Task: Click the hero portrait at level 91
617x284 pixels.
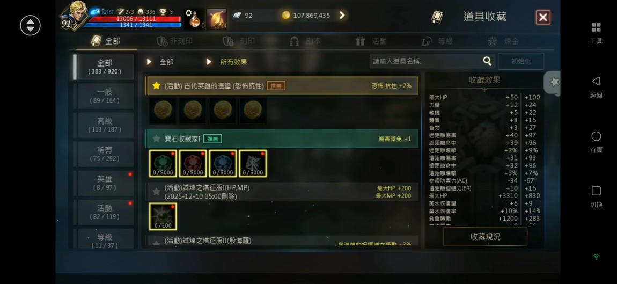Action: 75,15
